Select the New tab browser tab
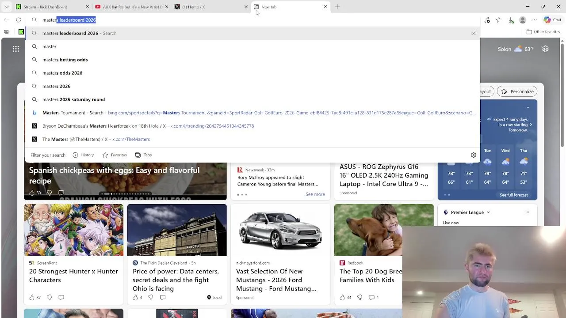 click(x=291, y=7)
